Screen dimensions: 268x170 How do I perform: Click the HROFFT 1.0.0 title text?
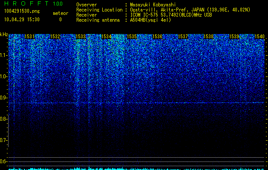[34, 3]
